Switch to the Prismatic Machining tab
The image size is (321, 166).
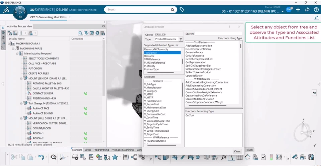click(122, 150)
